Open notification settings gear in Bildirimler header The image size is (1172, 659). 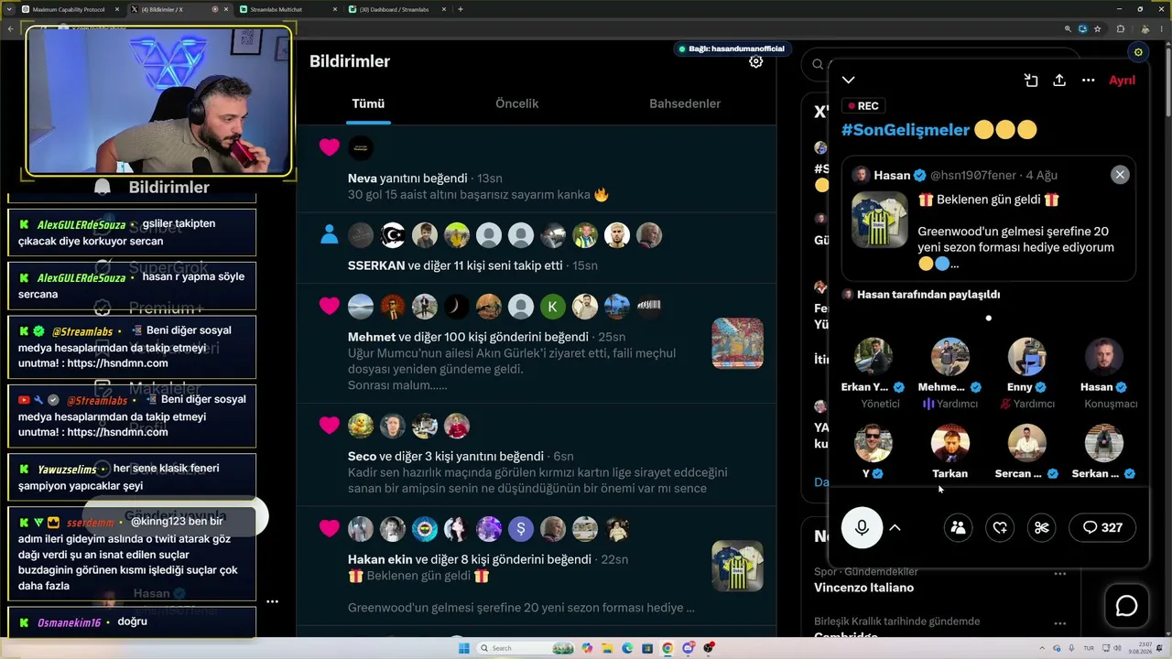pos(755,61)
